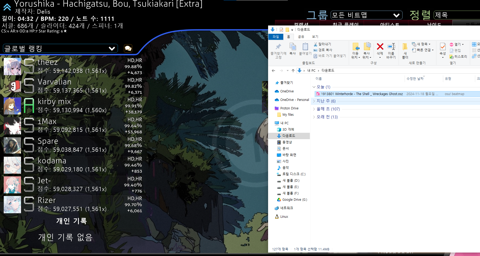This screenshot has width=480, height=256.
Task: Click the 내 PC breadcrumb in address bar
Action: [311, 70]
